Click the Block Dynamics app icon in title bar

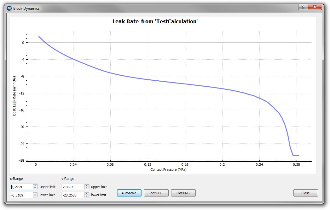(9, 8)
